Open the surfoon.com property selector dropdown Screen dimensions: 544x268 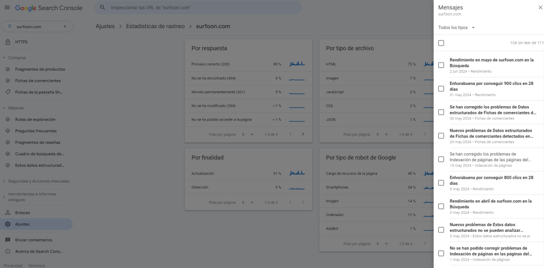coord(37,27)
